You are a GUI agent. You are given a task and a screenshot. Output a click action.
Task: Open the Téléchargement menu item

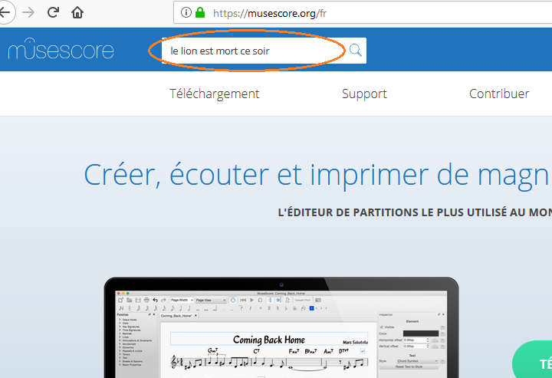point(215,94)
